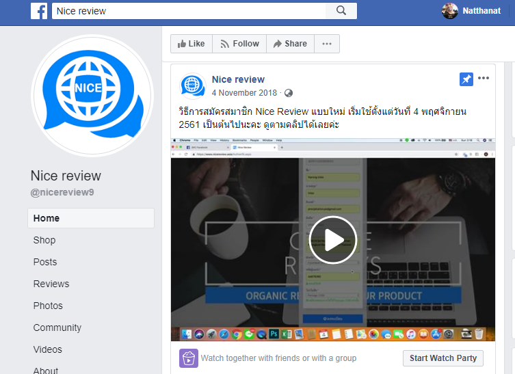
Task: Click the post author avatar icon
Action: (192, 86)
